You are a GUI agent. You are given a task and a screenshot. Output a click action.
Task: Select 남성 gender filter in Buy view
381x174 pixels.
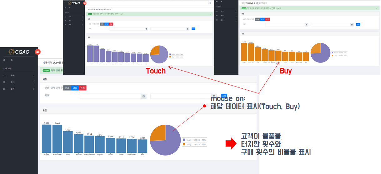[x=262, y=19]
